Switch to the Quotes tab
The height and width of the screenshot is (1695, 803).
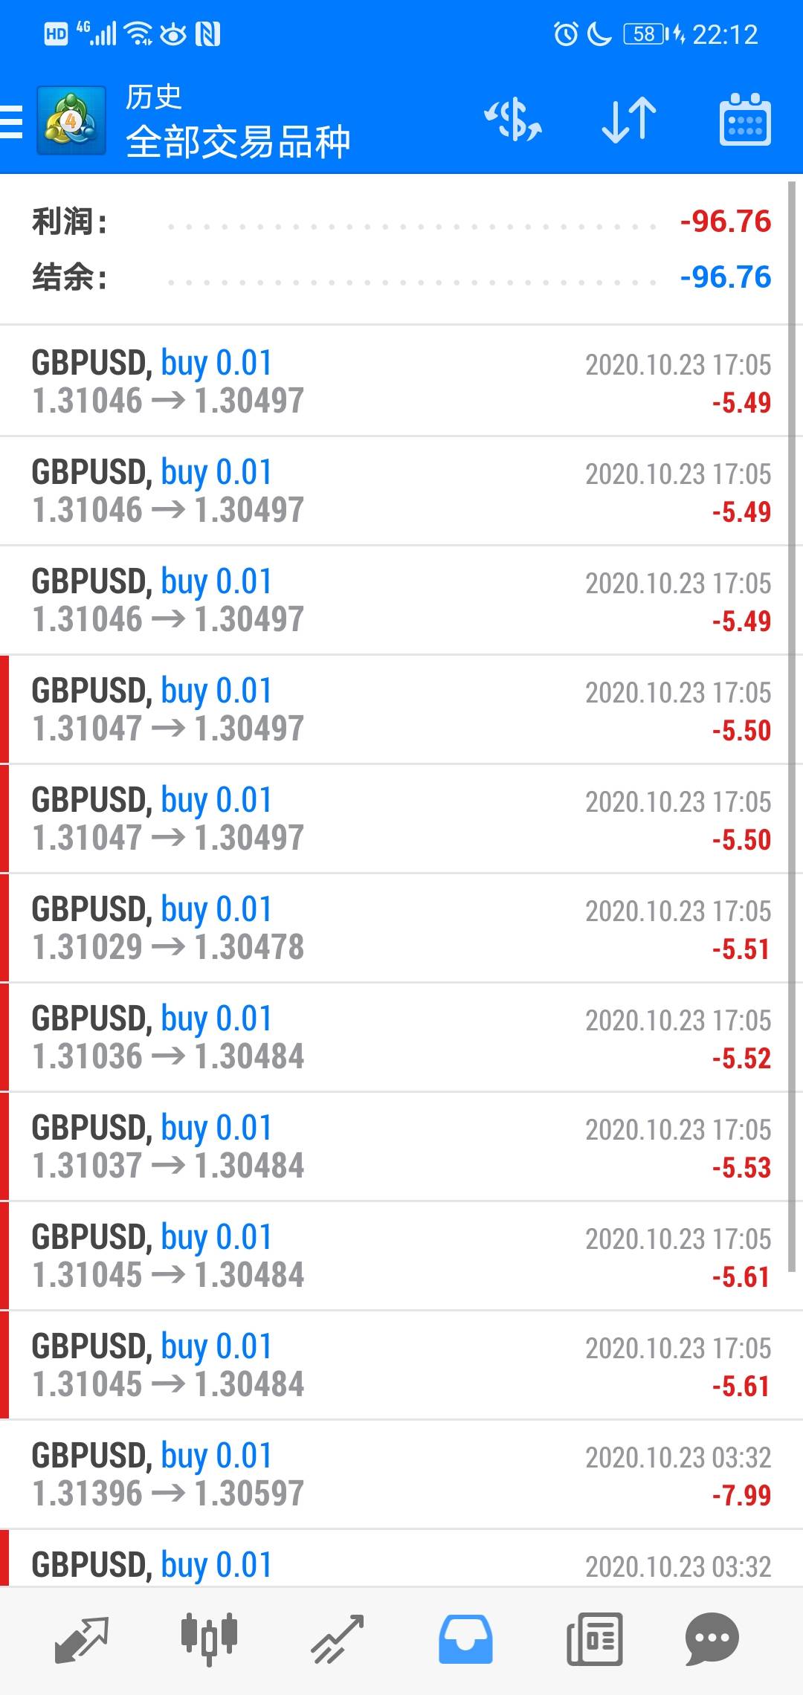point(82,1639)
